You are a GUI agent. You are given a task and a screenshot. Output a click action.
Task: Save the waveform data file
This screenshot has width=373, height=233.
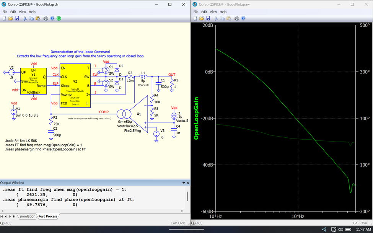pos(208,18)
